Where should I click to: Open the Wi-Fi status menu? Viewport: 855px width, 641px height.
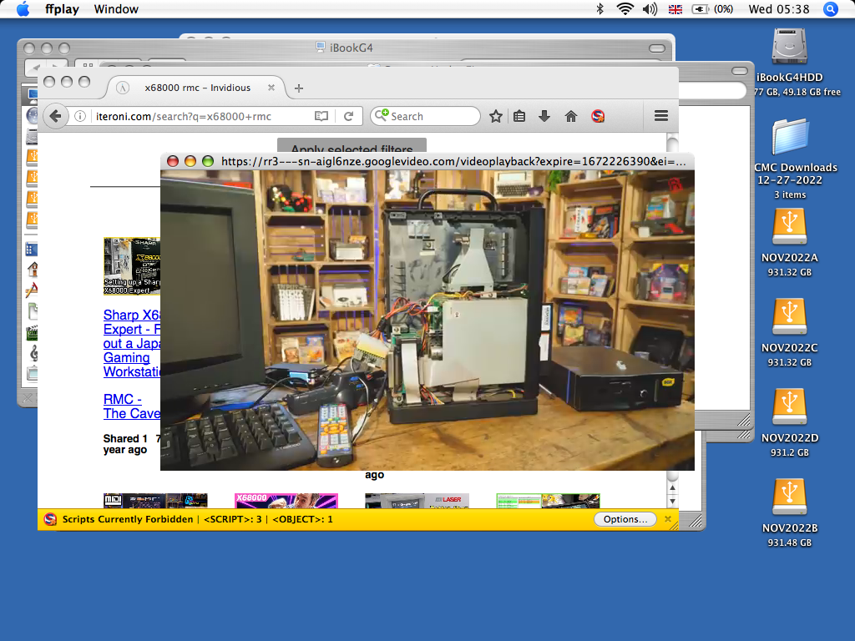(625, 8)
